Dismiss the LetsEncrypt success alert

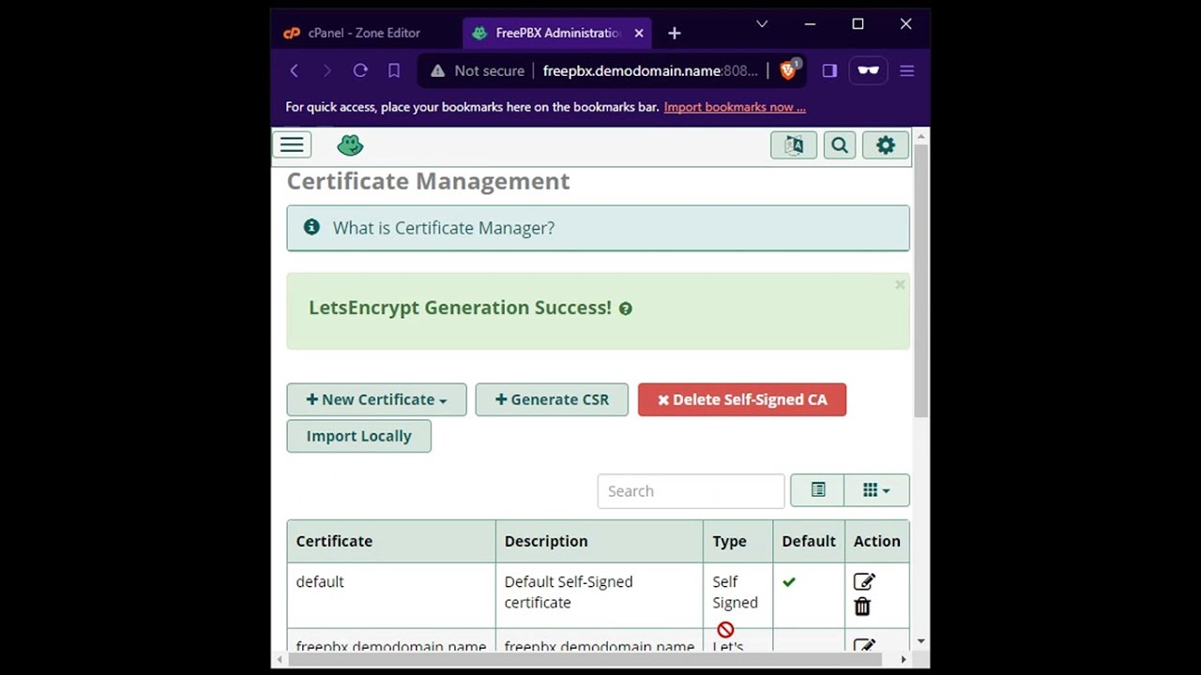click(x=900, y=284)
